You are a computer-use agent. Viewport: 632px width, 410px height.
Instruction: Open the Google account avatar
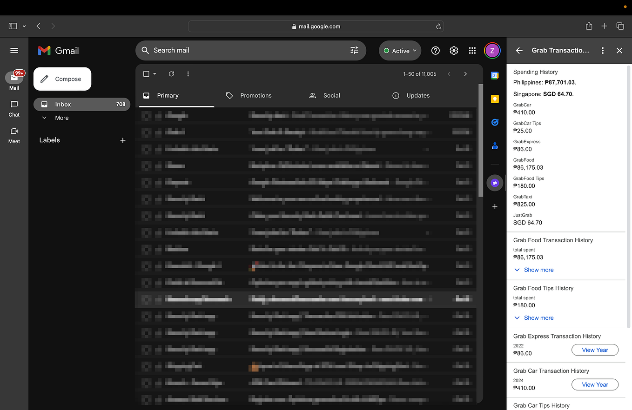tap(492, 51)
